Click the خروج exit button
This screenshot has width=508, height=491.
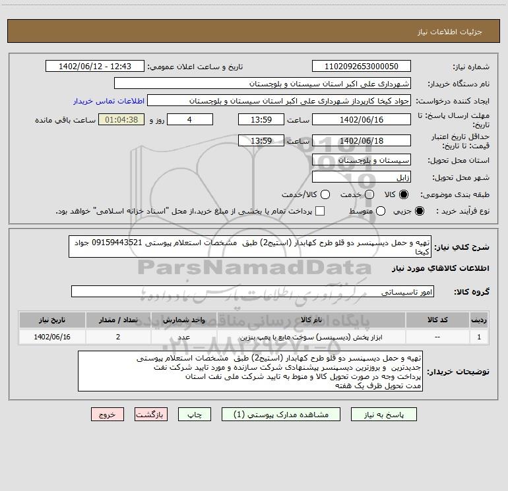click(108, 415)
